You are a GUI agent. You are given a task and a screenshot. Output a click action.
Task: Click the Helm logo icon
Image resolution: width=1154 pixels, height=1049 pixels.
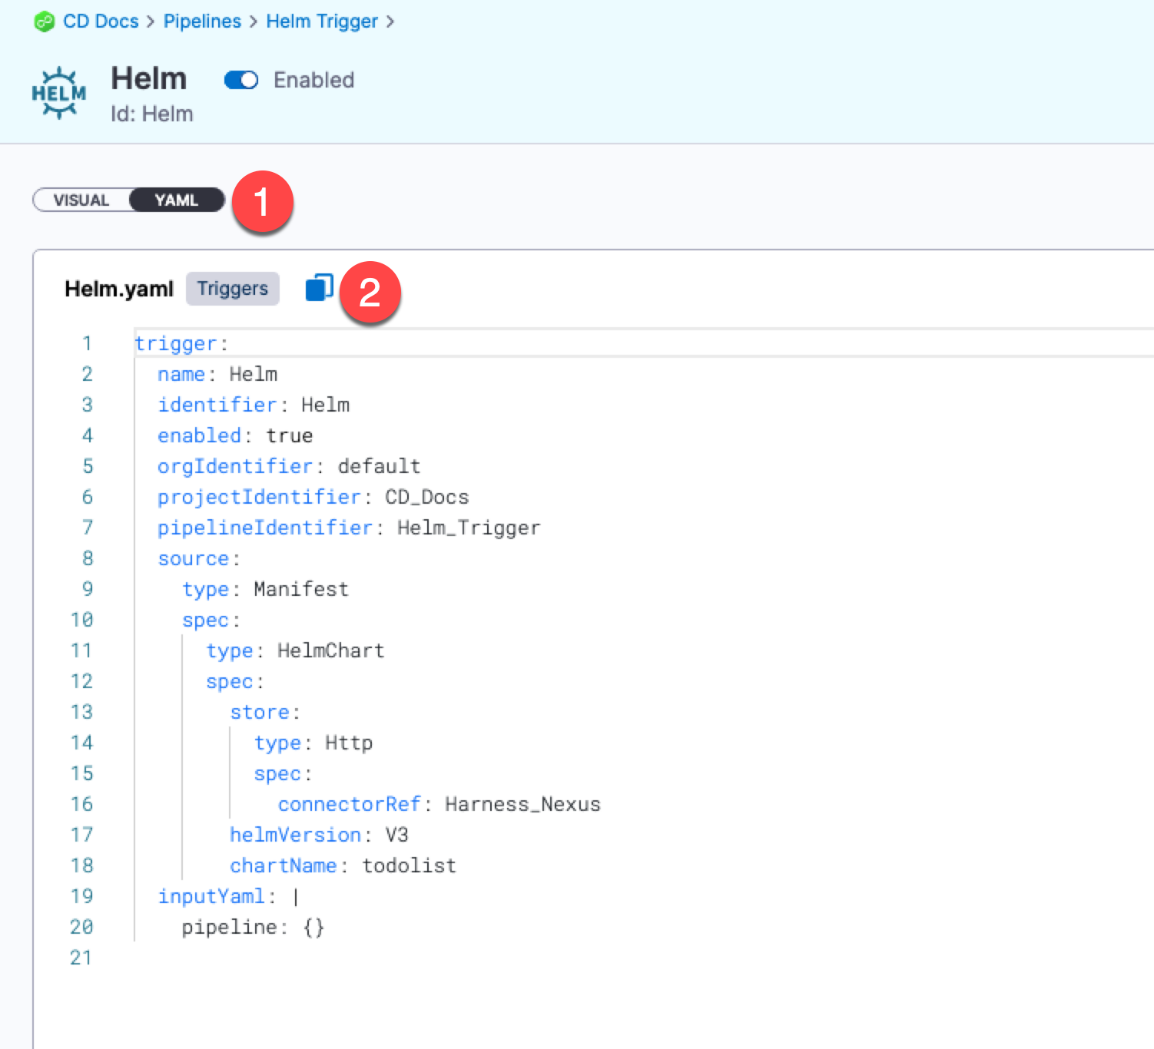(58, 94)
